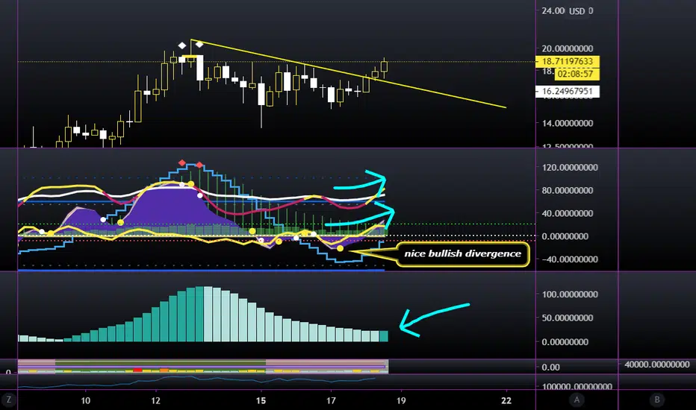Click the 24.00 price axis label
The height and width of the screenshot is (410, 696).
click(553, 10)
